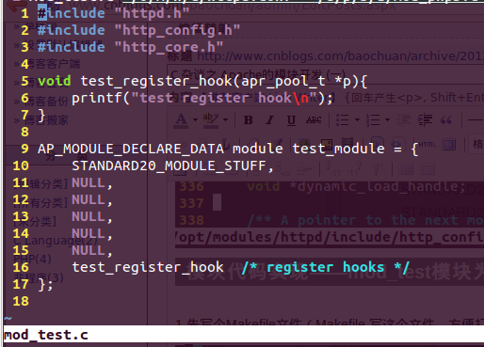Viewport: 484px width, 347px height.
Task: Click the increase indent icon
Action: pyautogui.click(x=425, y=120)
